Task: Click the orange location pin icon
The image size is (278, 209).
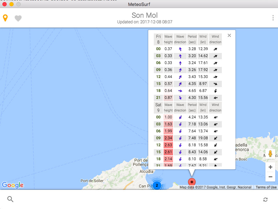Action: pyautogui.click(x=5, y=18)
